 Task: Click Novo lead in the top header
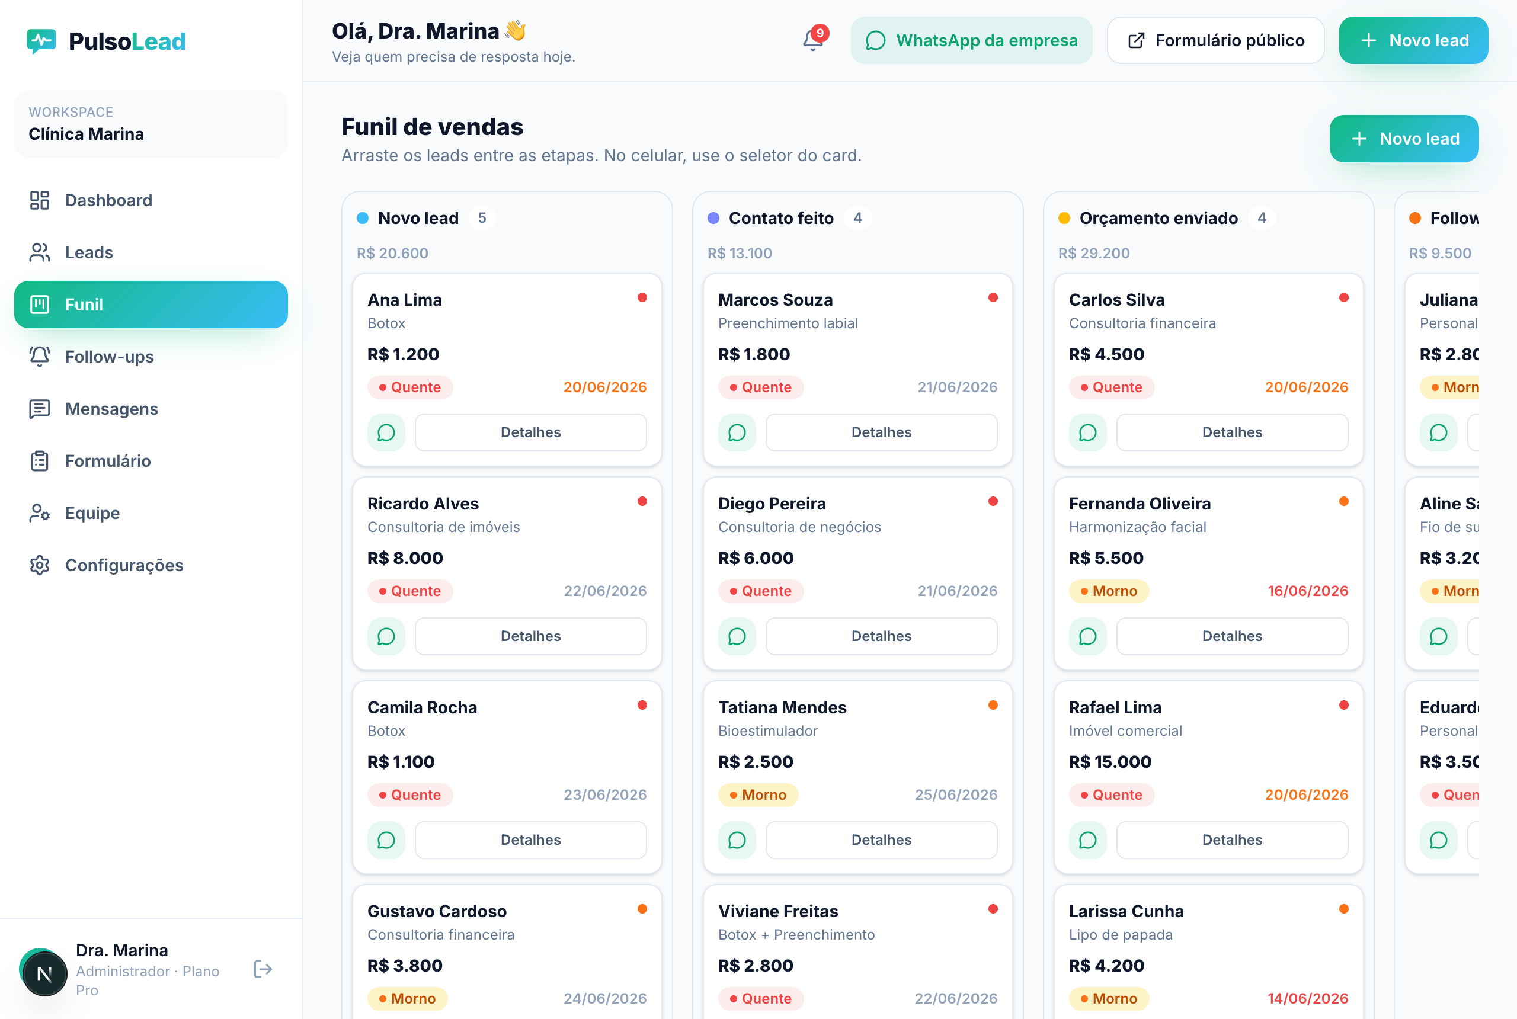tap(1414, 40)
